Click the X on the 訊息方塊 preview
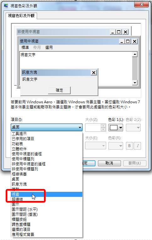The width and height of the screenshot is (152, 240). (x=94, y=72)
